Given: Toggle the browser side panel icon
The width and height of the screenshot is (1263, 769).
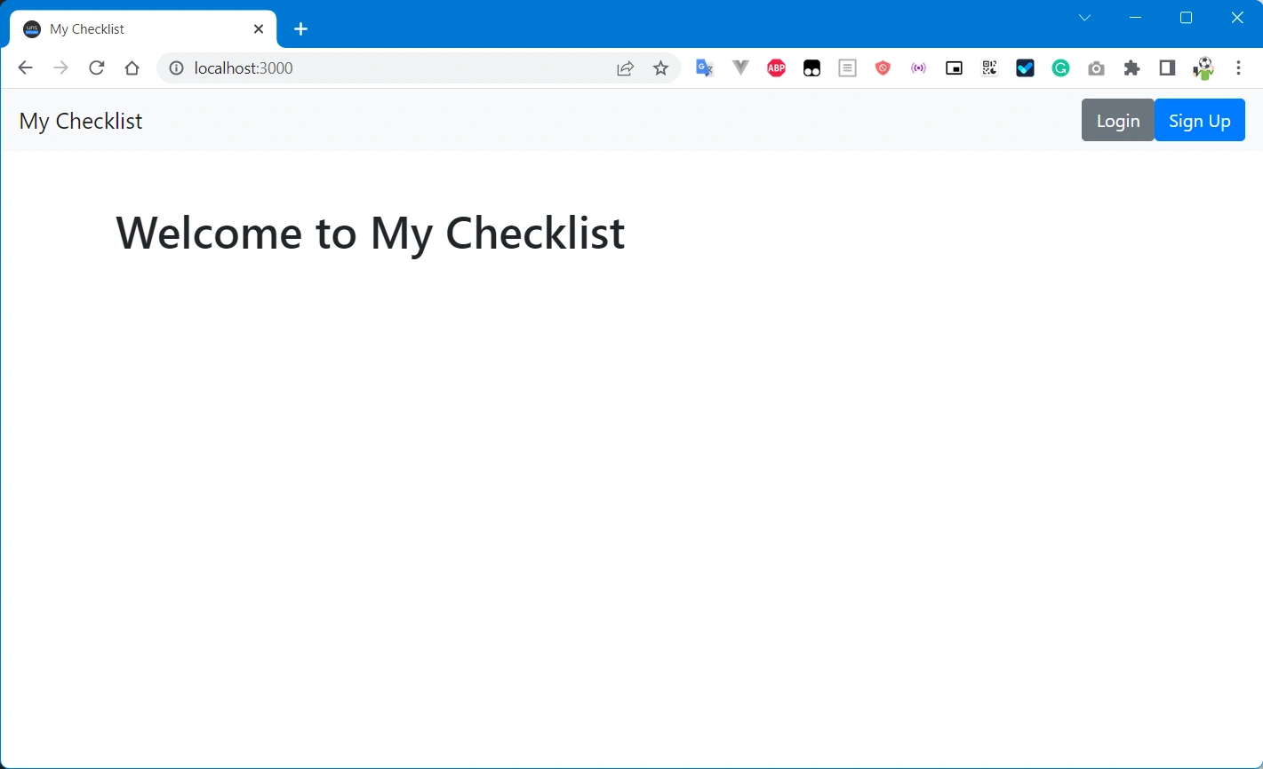Looking at the screenshot, I should click(1167, 68).
